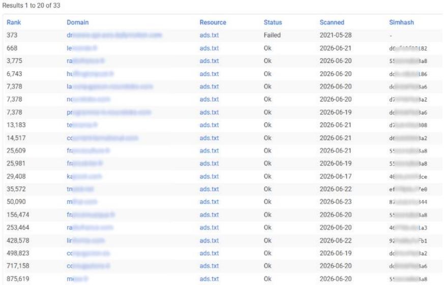Image resolution: width=444 pixels, height=285 pixels.
Task: Sort by the Simhash column header
Action: click(401, 22)
